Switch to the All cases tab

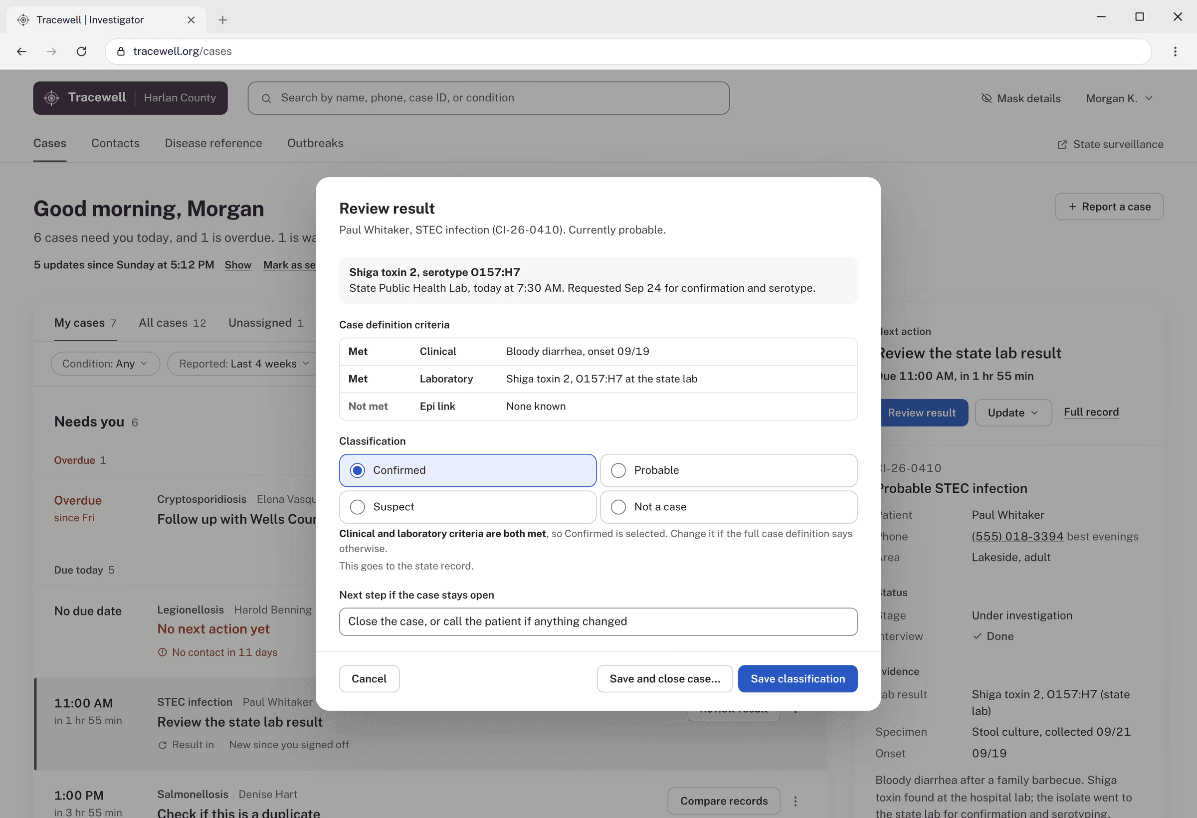coord(172,323)
